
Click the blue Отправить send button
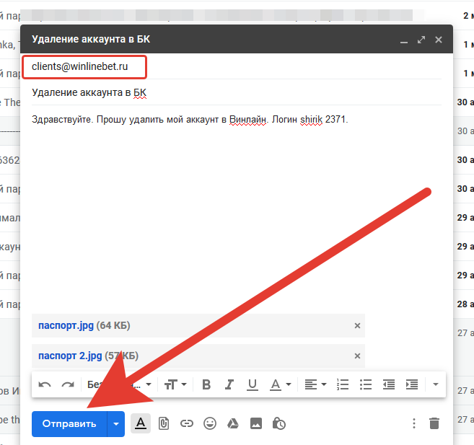(69, 423)
